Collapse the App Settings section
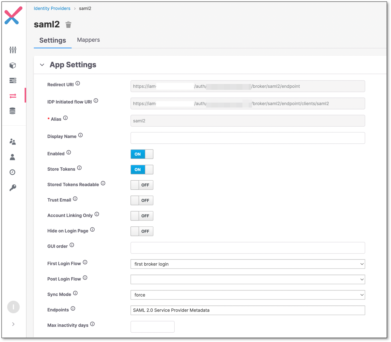 [42, 65]
